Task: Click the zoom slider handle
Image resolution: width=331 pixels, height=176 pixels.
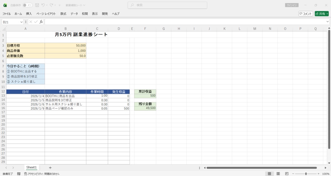Action: (x=306, y=174)
